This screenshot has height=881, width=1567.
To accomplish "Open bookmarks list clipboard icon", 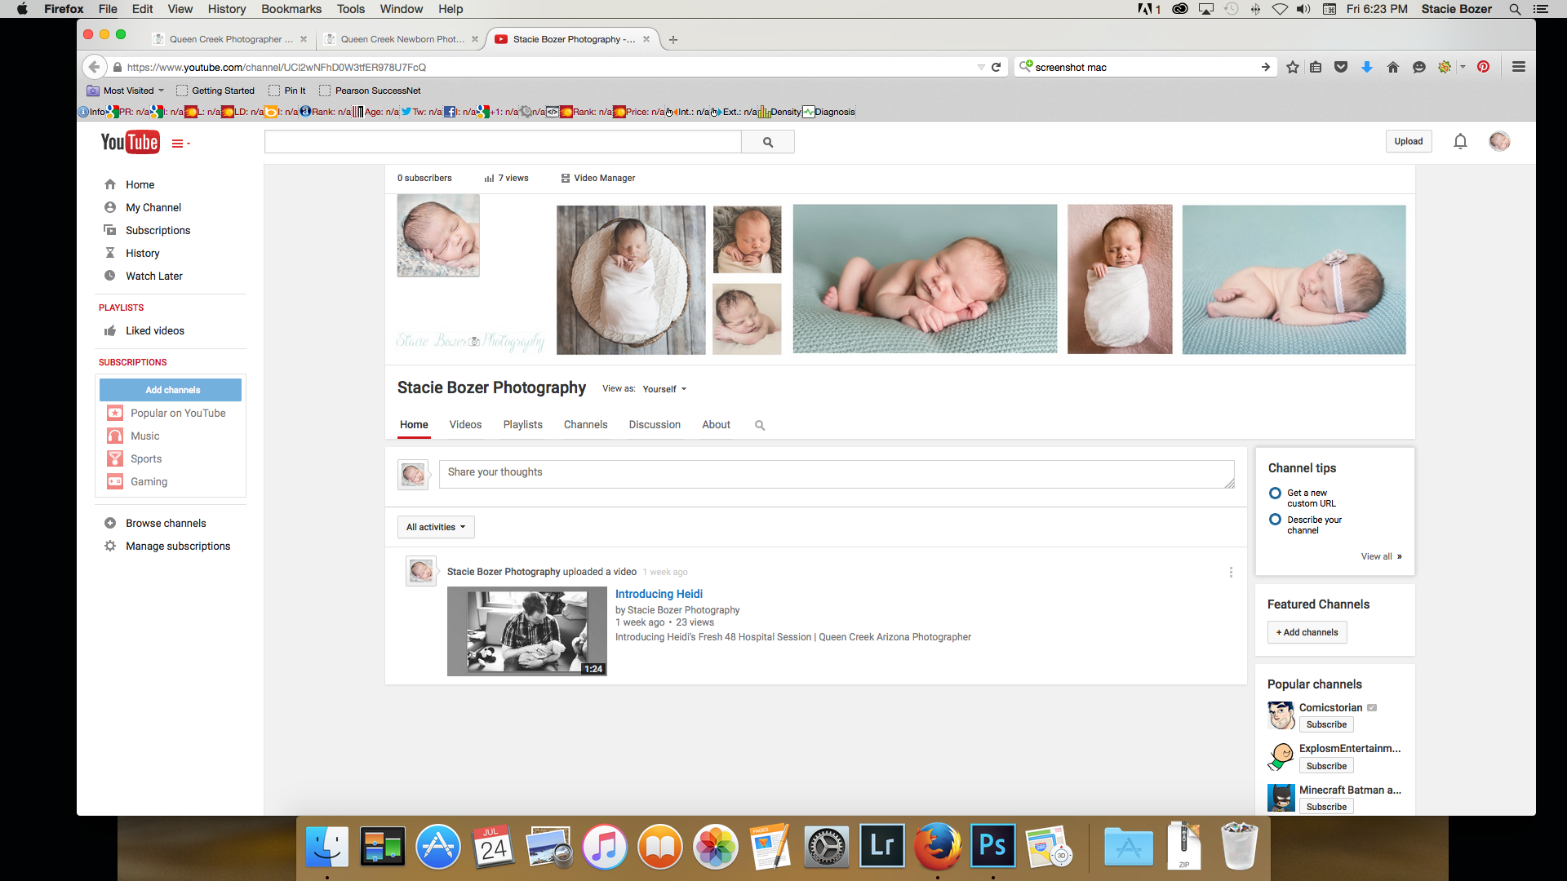I will [1316, 67].
